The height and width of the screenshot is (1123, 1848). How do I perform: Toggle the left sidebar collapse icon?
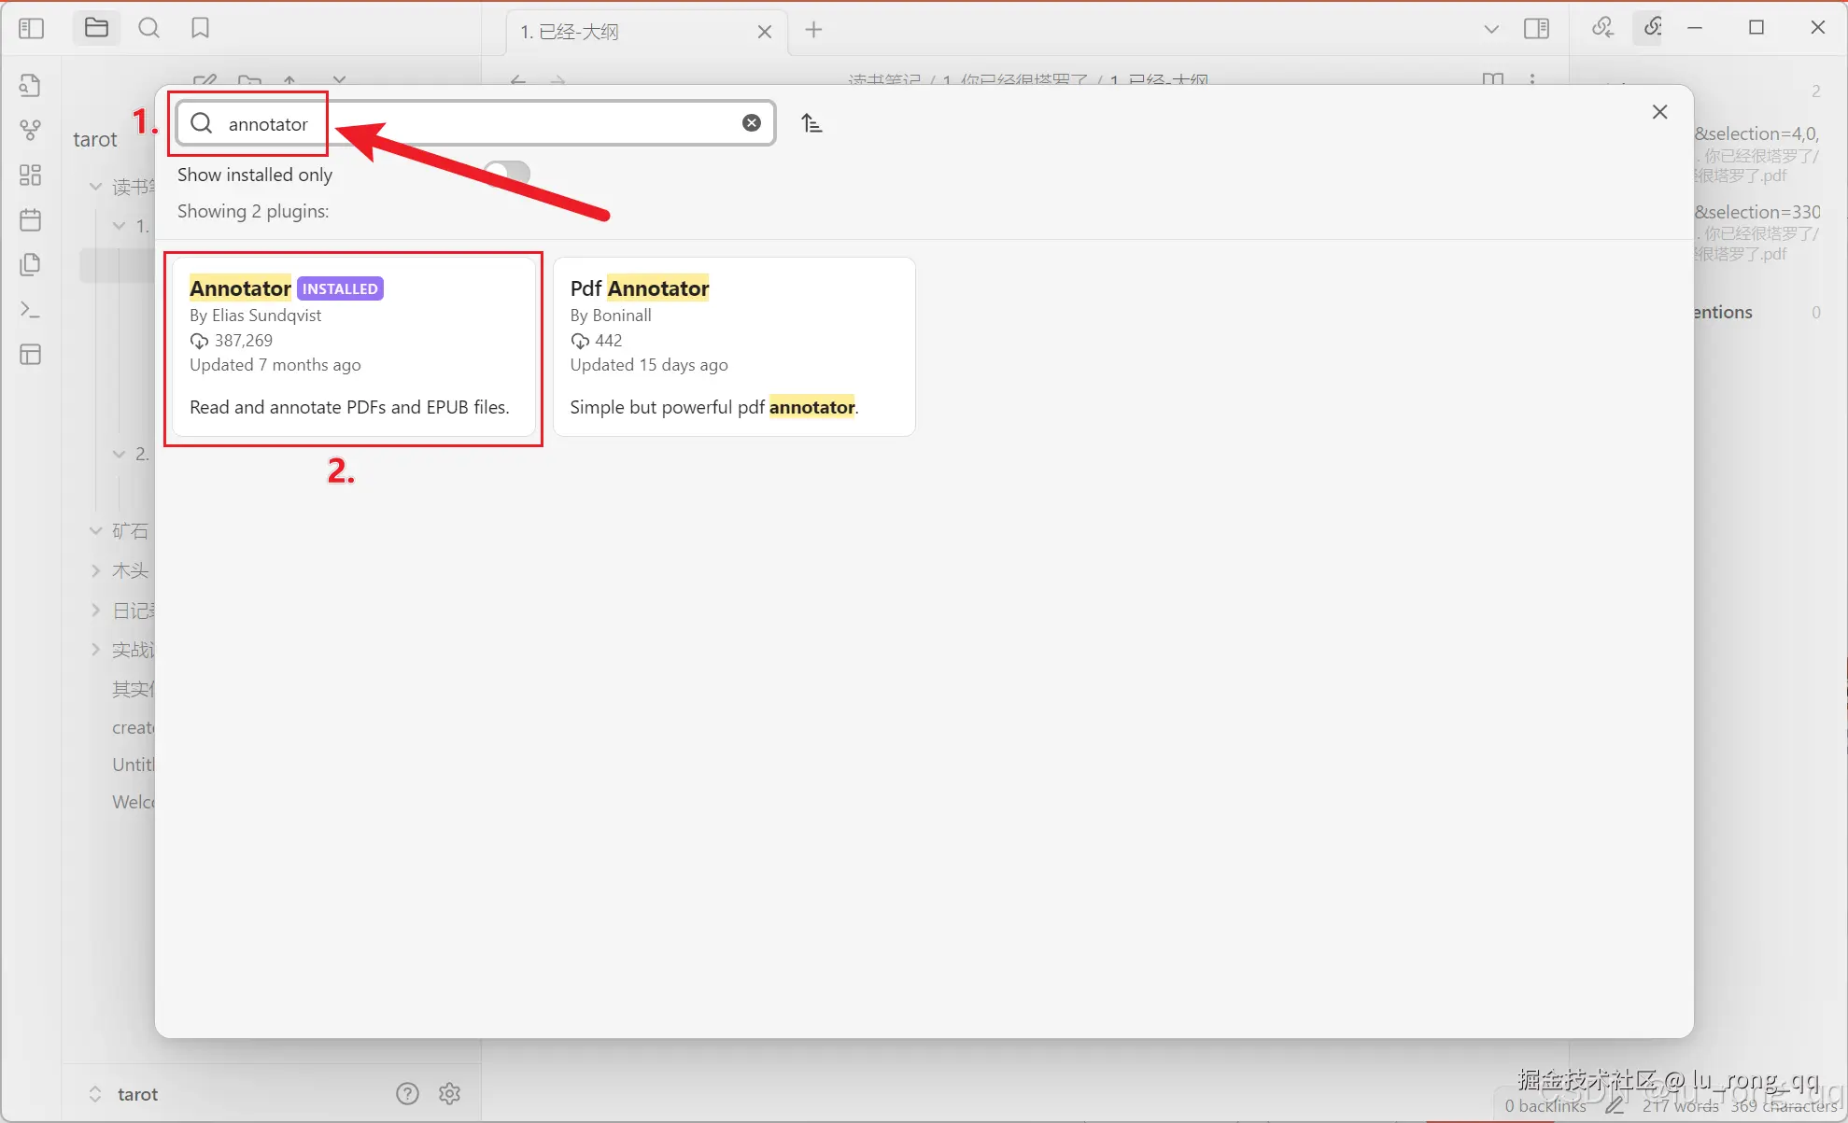click(31, 28)
